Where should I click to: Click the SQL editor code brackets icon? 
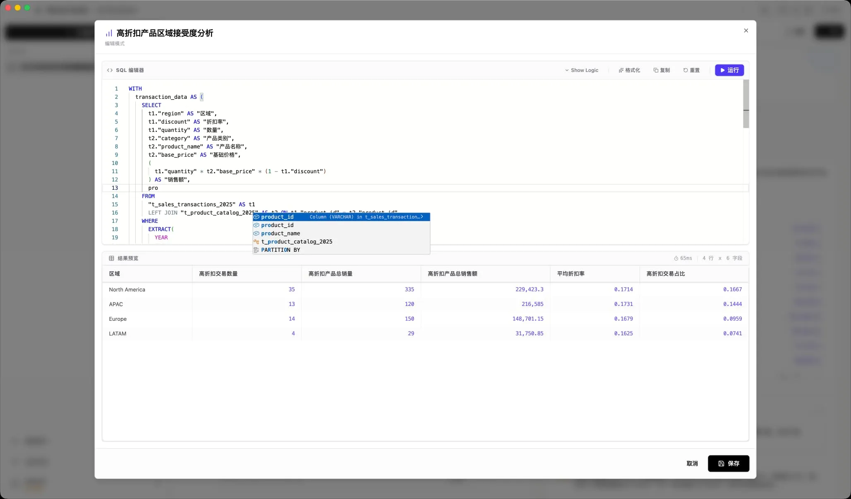(110, 70)
